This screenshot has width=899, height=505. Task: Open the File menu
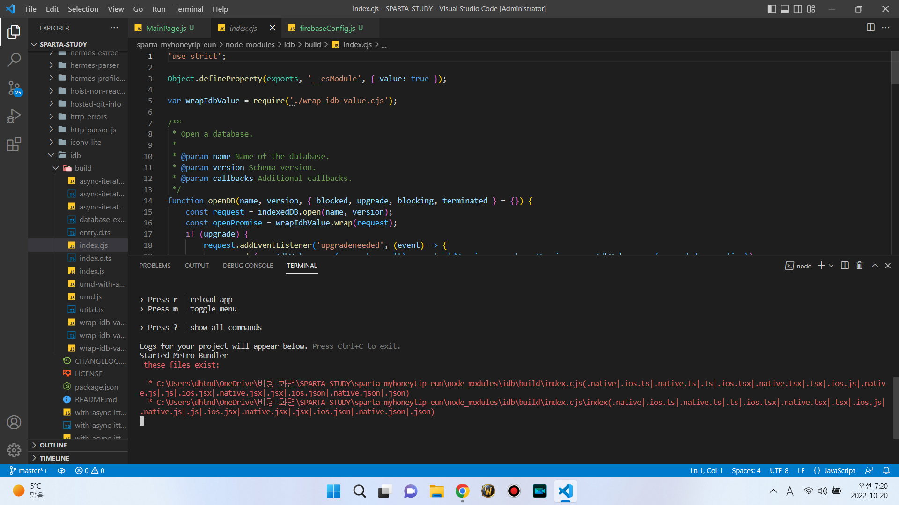pyautogui.click(x=31, y=9)
